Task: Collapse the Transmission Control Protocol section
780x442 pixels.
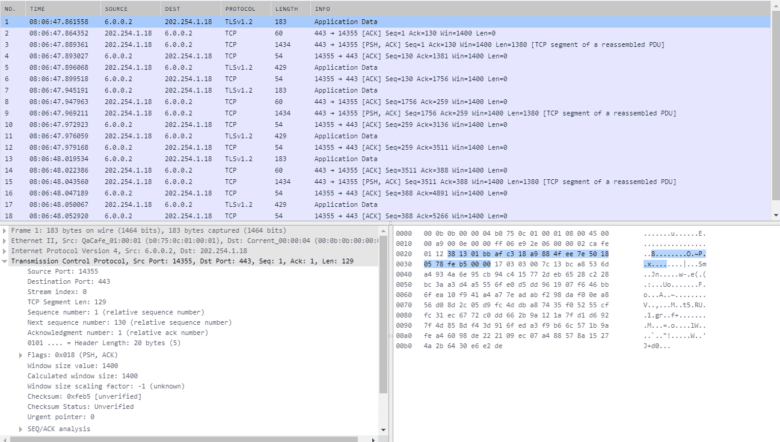Action: (5, 260)
